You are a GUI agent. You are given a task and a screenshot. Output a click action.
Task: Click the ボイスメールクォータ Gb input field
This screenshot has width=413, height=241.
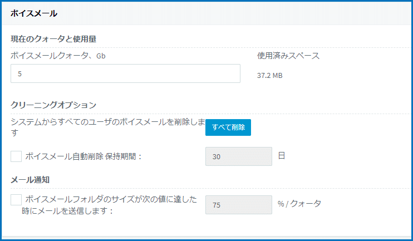pos(125,73)
